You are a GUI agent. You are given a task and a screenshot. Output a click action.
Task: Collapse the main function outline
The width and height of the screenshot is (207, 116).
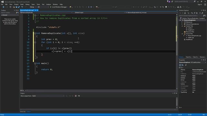coord(35,63)
